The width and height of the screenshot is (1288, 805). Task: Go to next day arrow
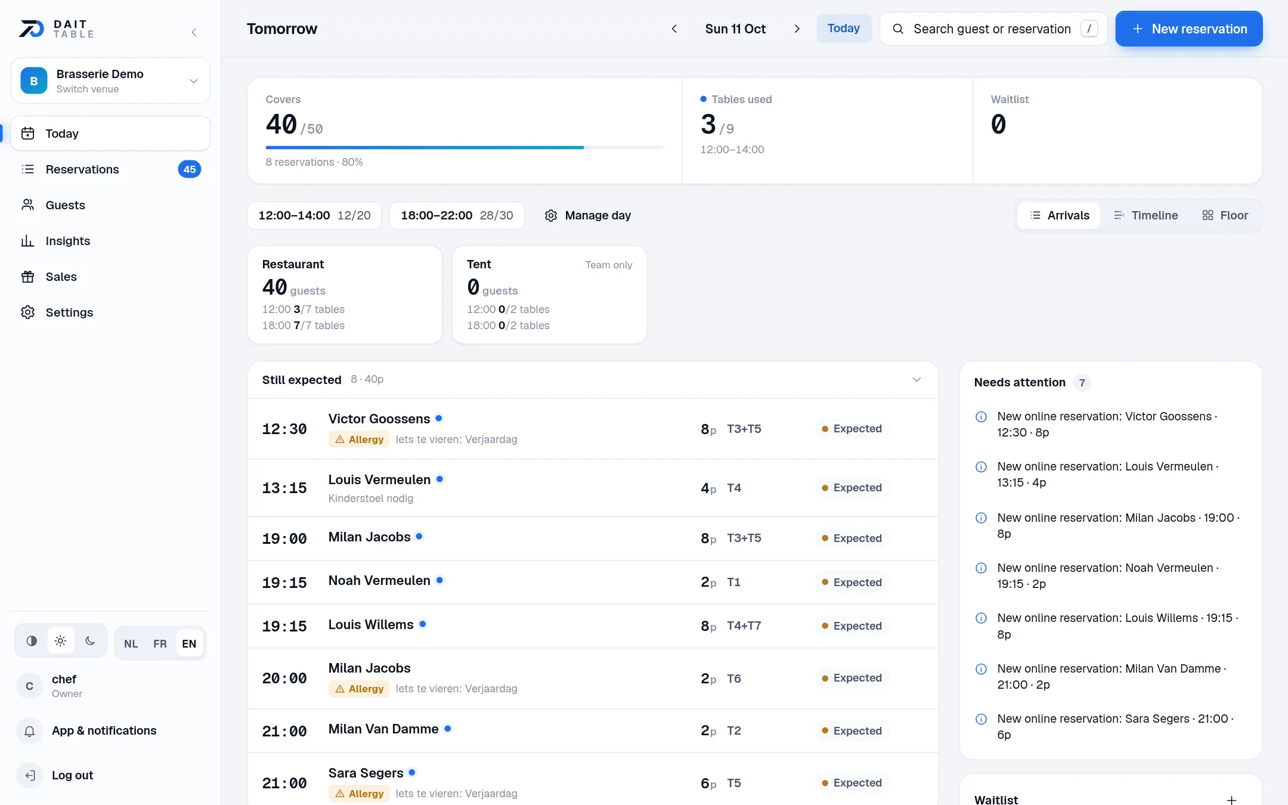point(797,29)
